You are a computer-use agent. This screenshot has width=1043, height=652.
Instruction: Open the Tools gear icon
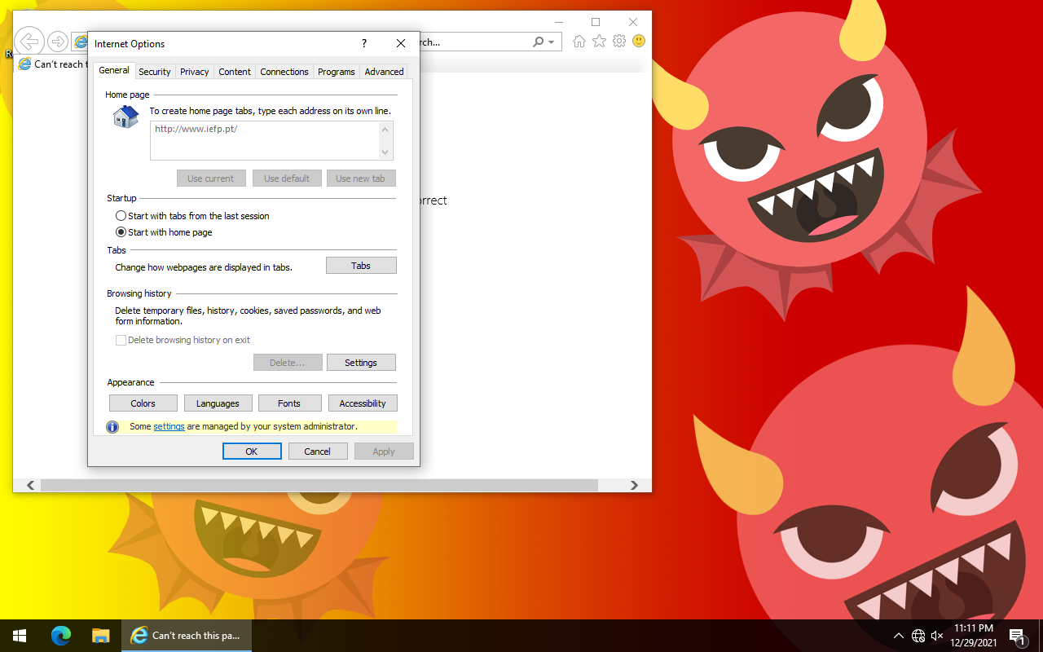pos(619,42)
